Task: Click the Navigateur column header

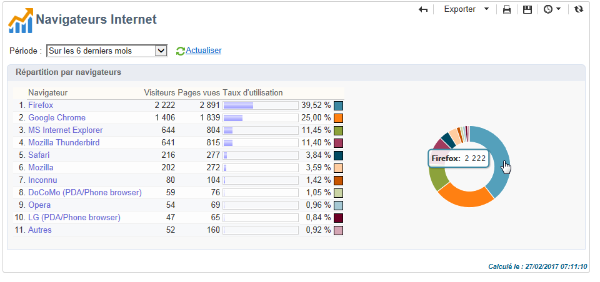Action: coord(48,92)
